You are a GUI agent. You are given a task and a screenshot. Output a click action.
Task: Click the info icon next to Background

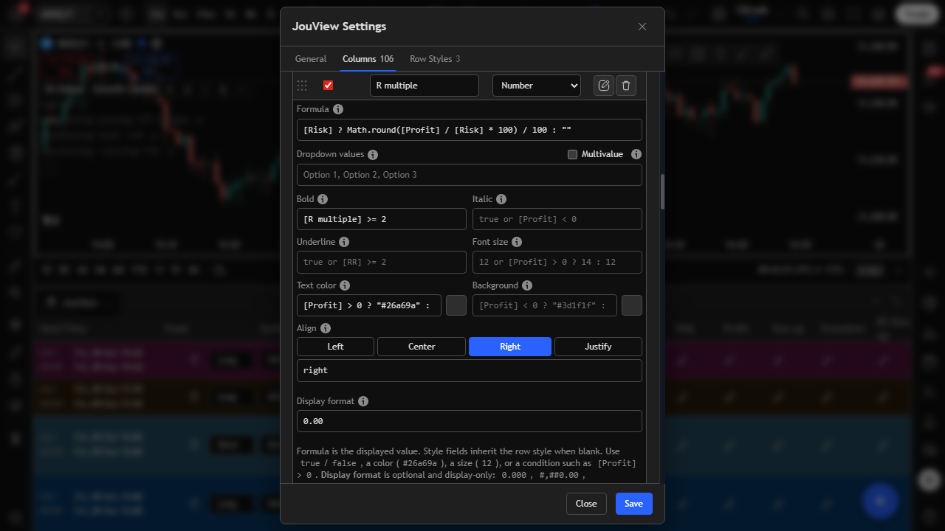527,285
